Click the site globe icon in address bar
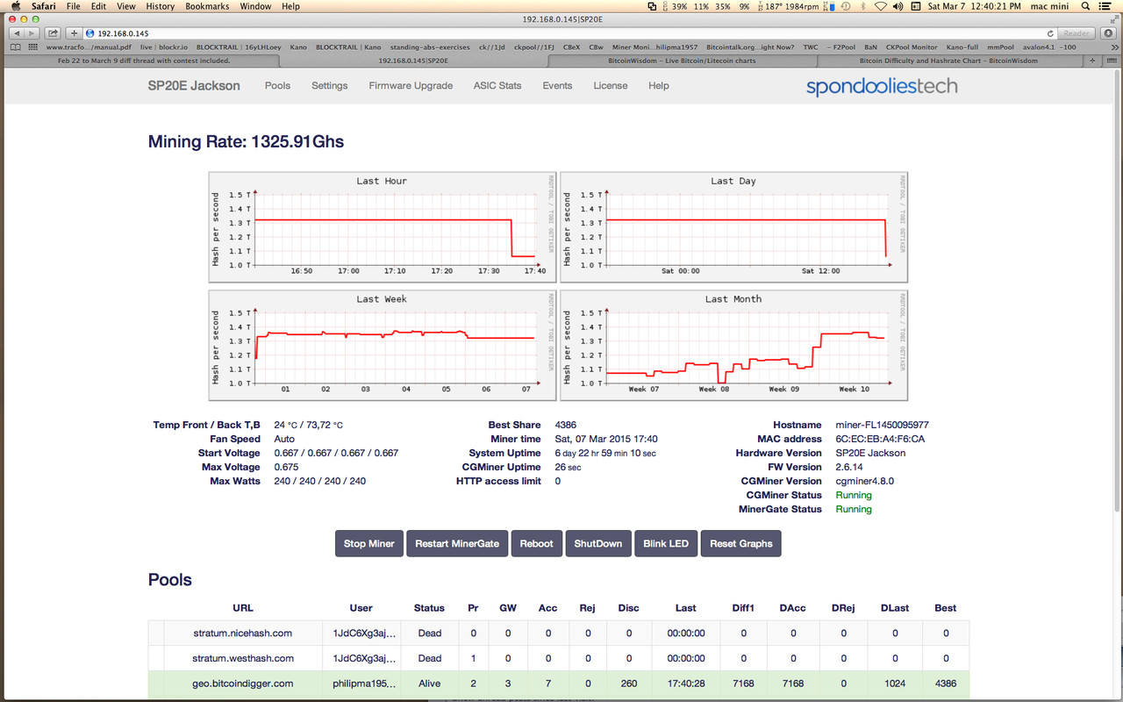Image resolution: width=1123 pixels, height=702 pixels. (x=90, y=32)
